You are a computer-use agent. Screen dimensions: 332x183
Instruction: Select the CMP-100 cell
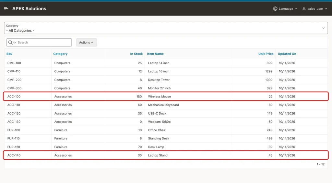tap(28, 63)
